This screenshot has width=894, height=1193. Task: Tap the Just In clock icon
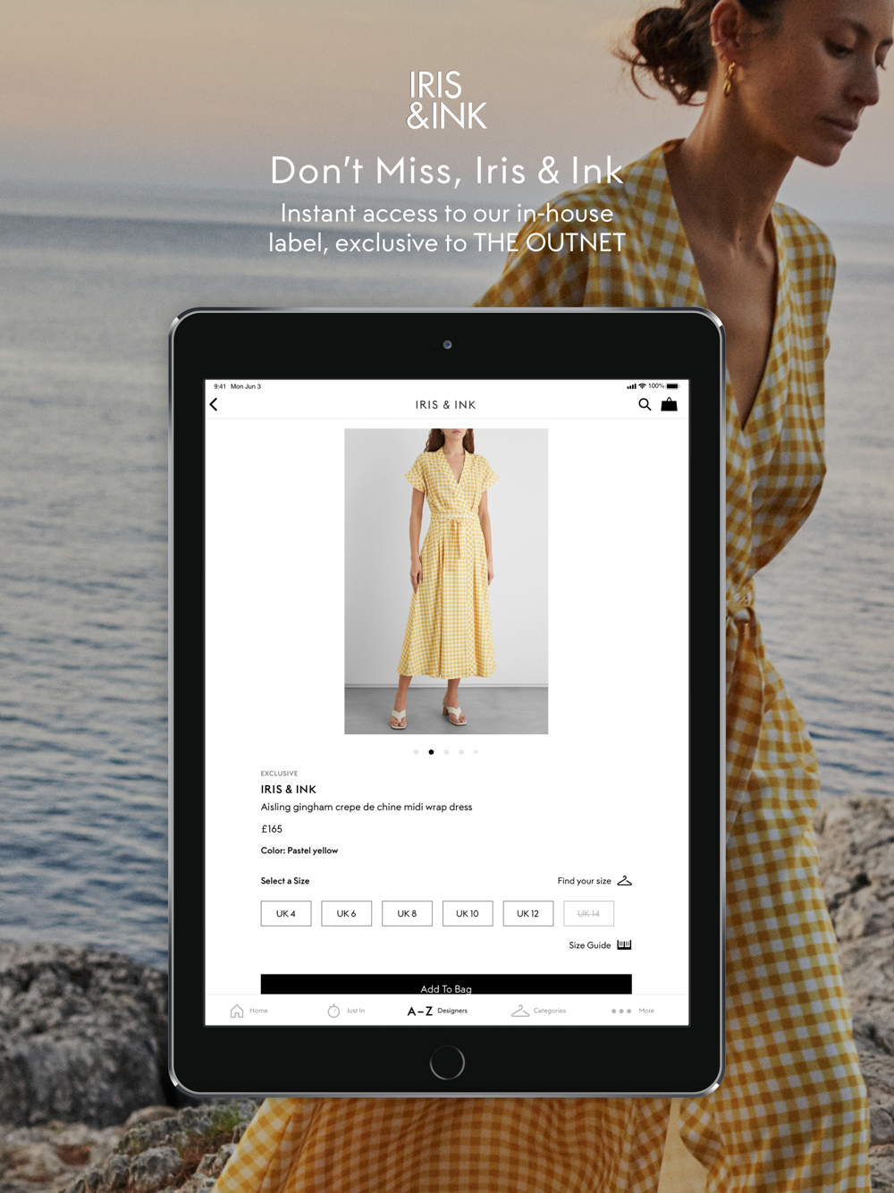[x=333, y=1011]
